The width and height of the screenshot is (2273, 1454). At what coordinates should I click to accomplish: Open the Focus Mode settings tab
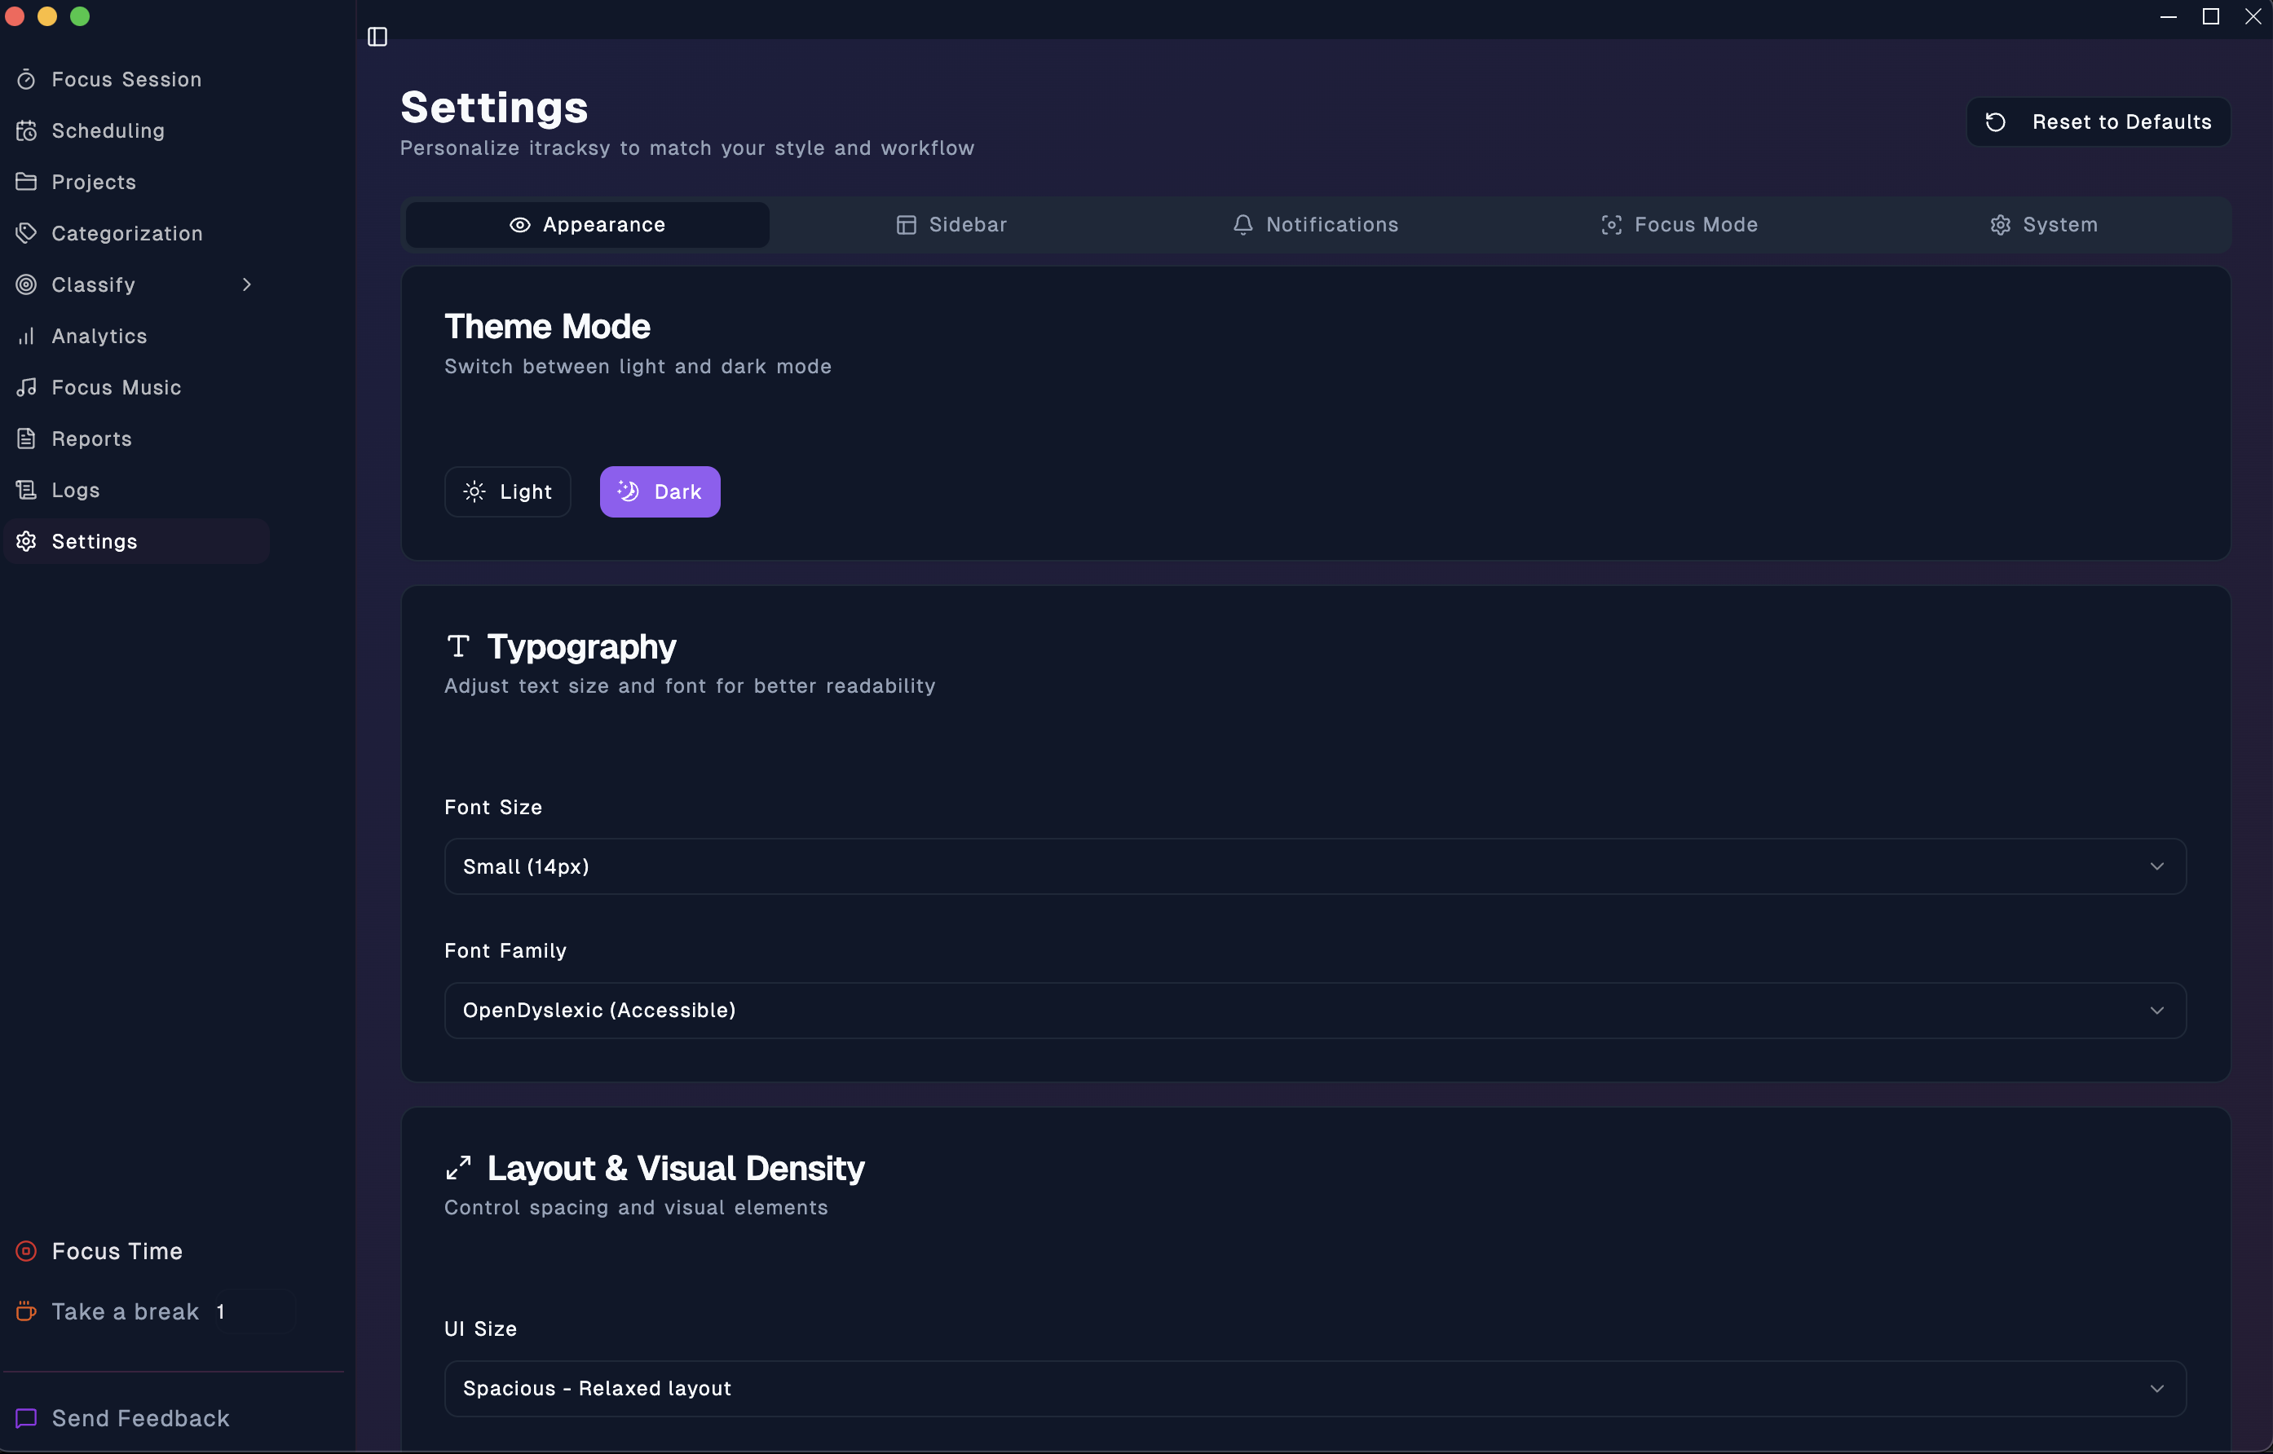tap(1680, 225)
